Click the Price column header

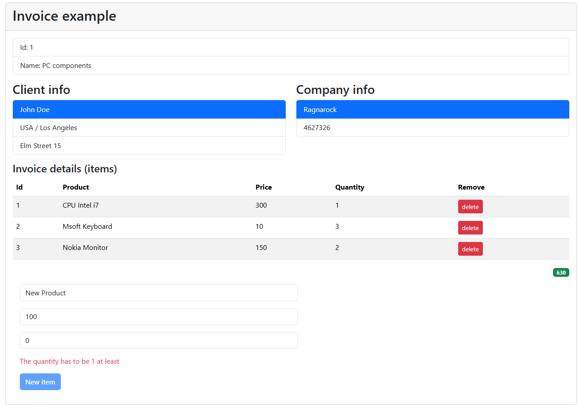click(264, 187)
